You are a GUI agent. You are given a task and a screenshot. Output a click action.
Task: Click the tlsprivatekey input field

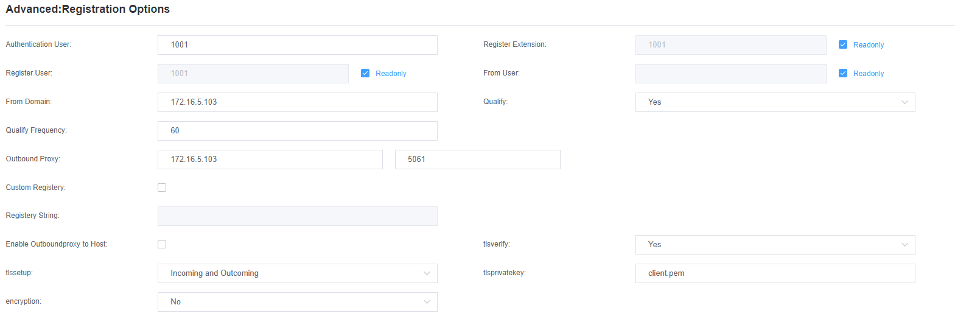coord(775,273)
